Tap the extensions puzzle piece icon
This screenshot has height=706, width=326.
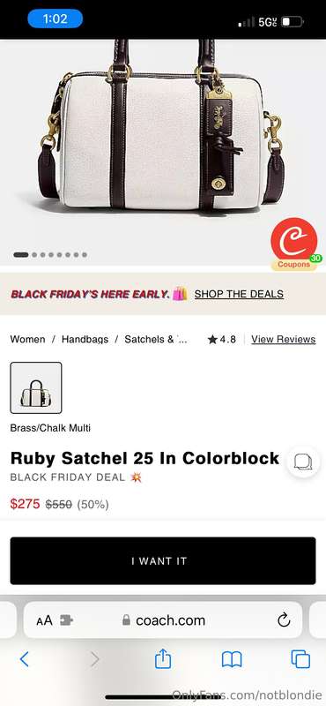pos(66,620)
